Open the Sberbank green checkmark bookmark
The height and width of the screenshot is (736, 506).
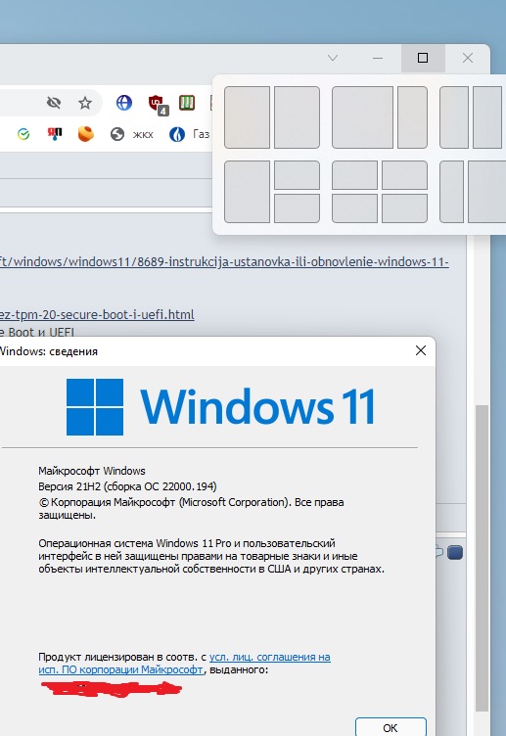coord(23,135)
